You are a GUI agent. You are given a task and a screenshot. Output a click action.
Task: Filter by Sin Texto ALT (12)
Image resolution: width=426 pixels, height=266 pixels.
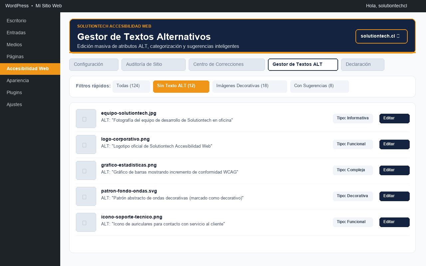181,86
